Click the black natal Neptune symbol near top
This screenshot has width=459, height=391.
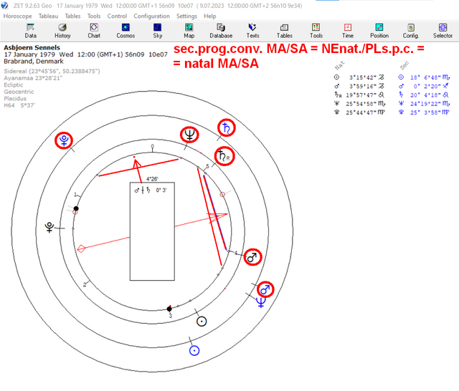pos(189,135)
